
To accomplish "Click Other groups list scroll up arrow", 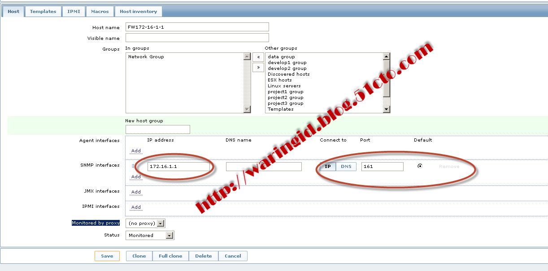I will point(387,56).
